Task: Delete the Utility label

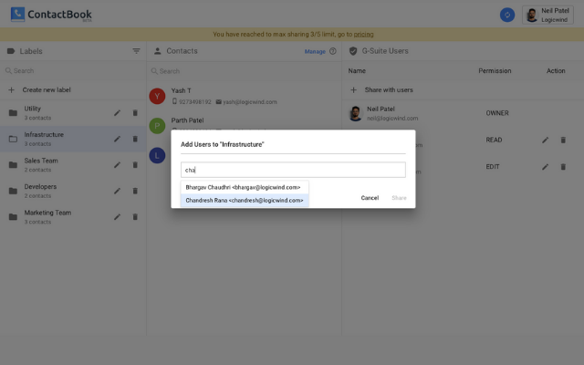Action: coord(135,113)
